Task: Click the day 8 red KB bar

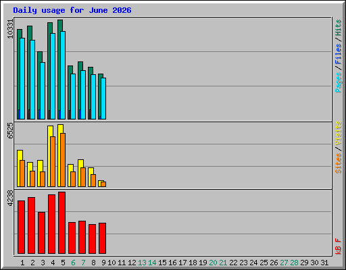Action: pyautogui.click(x=93, y=239)
